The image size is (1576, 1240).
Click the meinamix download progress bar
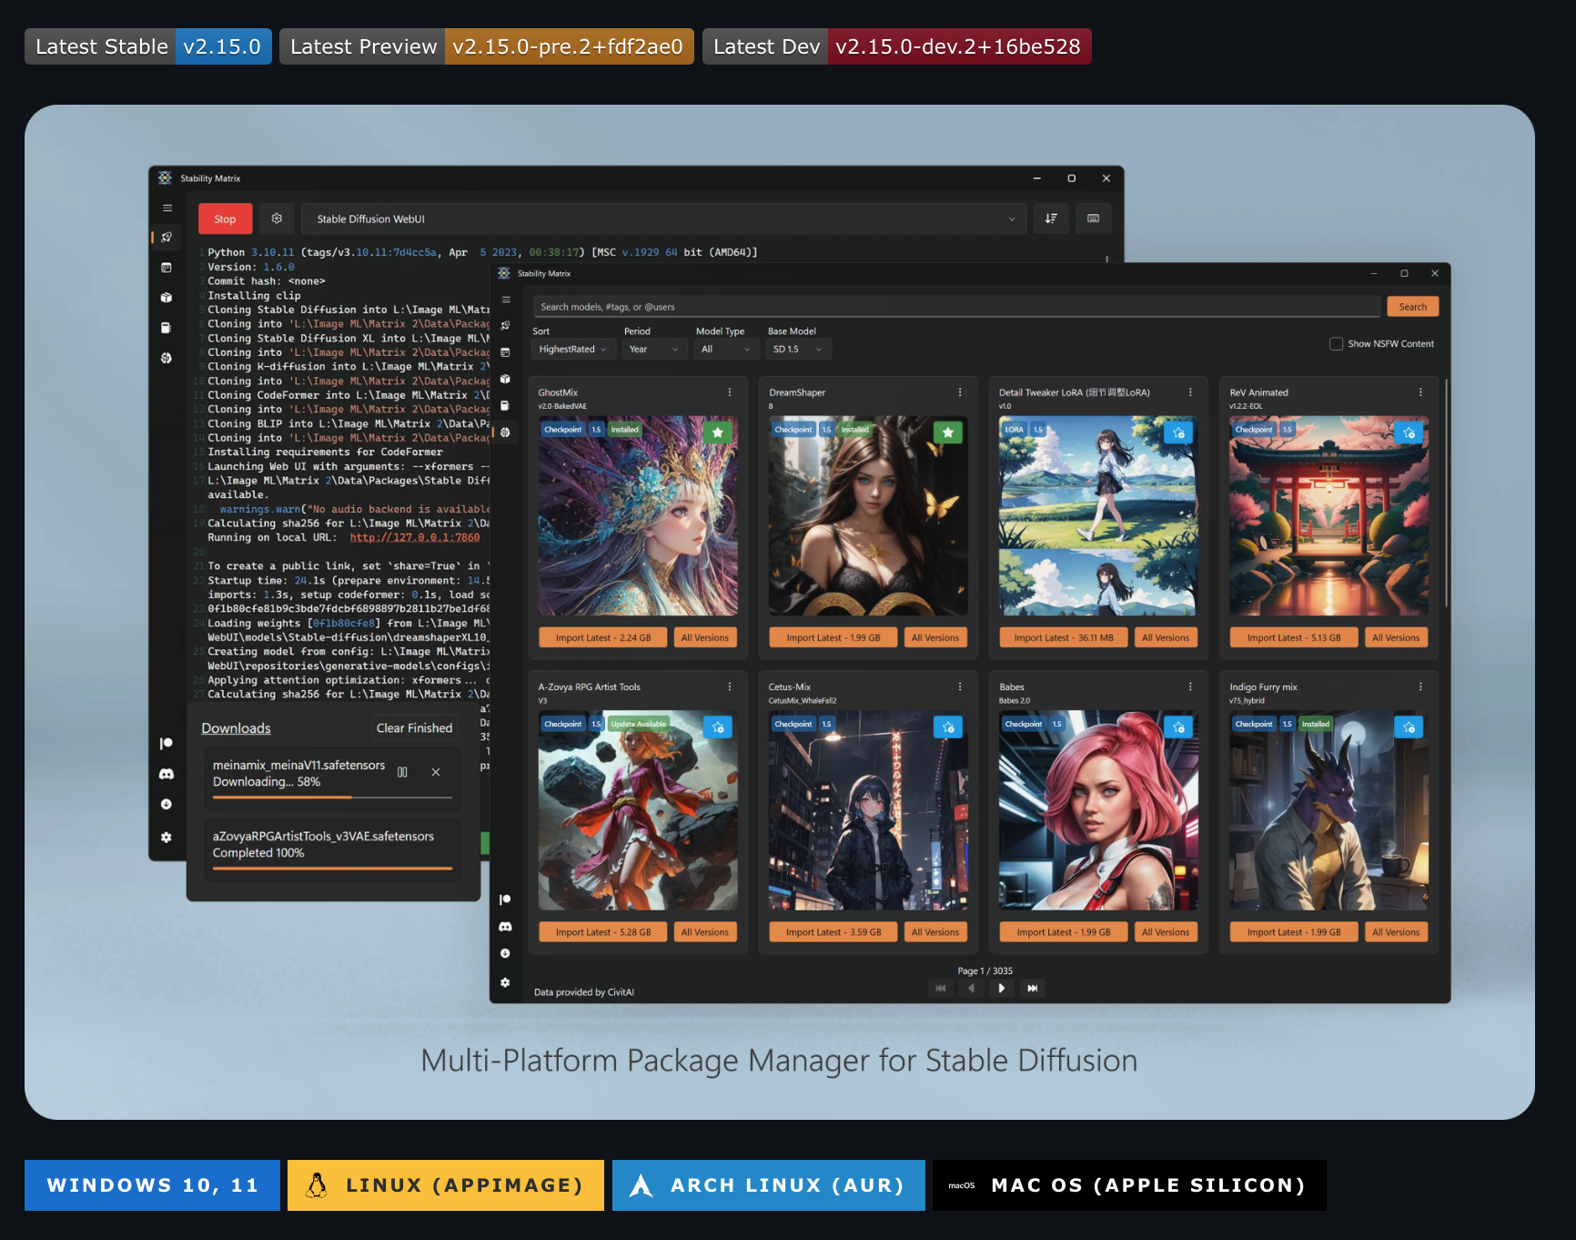point(332,797)
